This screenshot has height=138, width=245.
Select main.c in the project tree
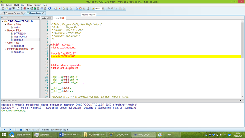click(x=17, y=27)
